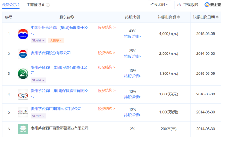Image resolution: width=226 pixels, height=141 pixels.
Task: Click the green 贵 avatar icon
Action: [x=23, y=129]
